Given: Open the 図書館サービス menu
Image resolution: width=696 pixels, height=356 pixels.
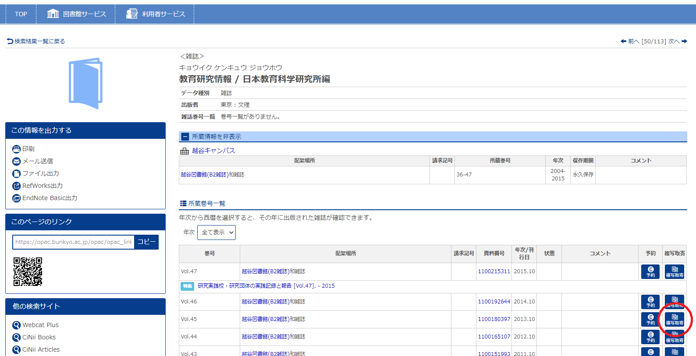Looking at the screenshot, I should coord(76,14).
